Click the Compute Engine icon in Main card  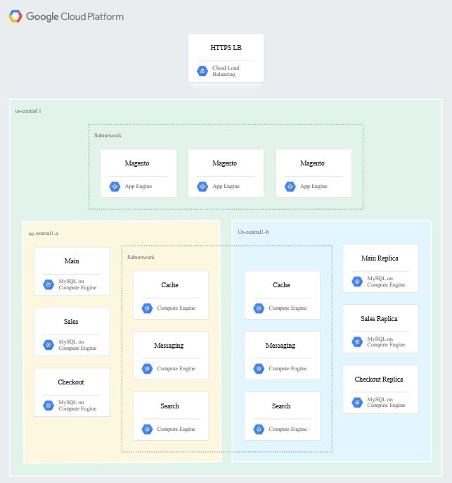49,284
